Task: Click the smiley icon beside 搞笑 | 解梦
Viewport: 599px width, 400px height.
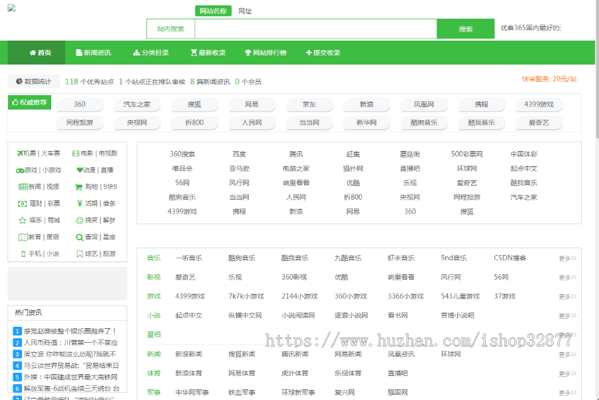Action: [x=79, y=220]
